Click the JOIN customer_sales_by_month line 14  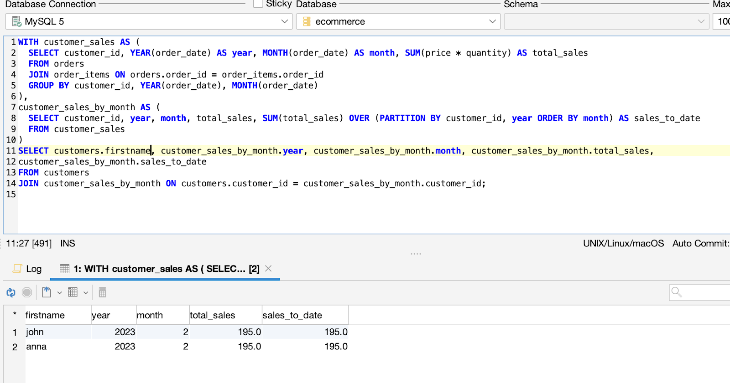[252, 184]
